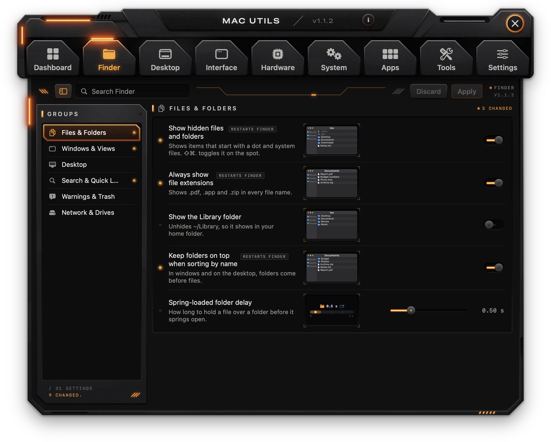Click the Hardware chip icon
The image size is (551, 442).
(278, 54)
